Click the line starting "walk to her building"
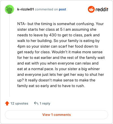 coord(58,41)
